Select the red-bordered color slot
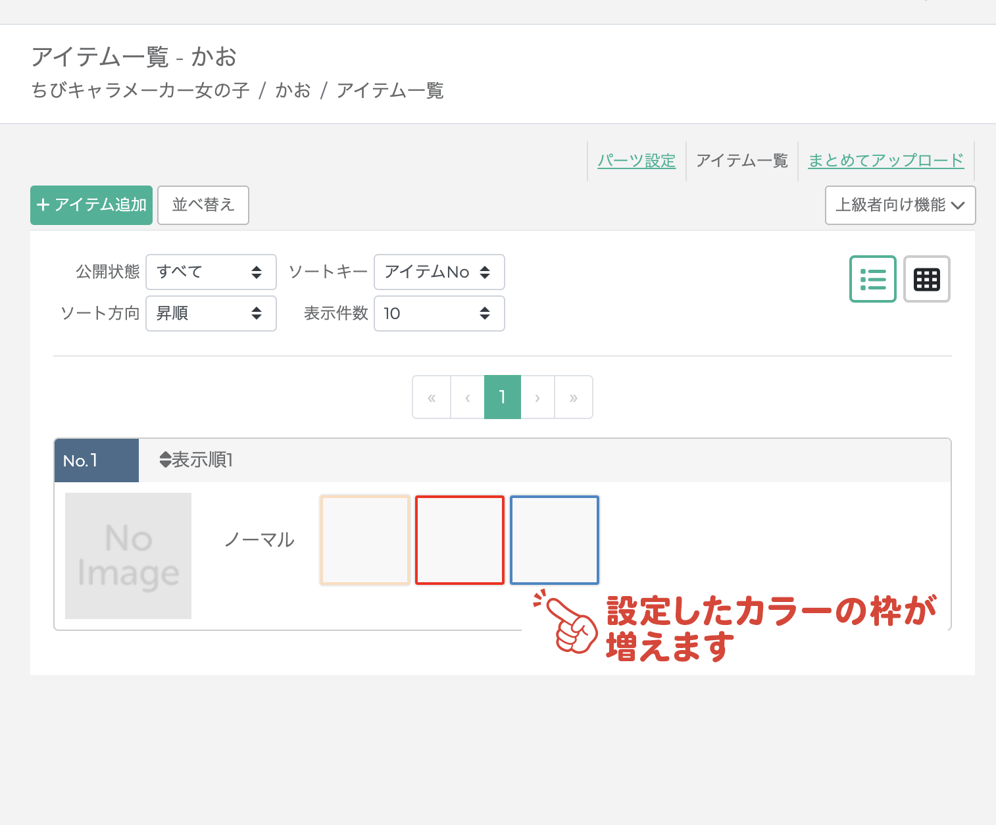The height and width of the screenshot is (825, 996). click(460, 540)
